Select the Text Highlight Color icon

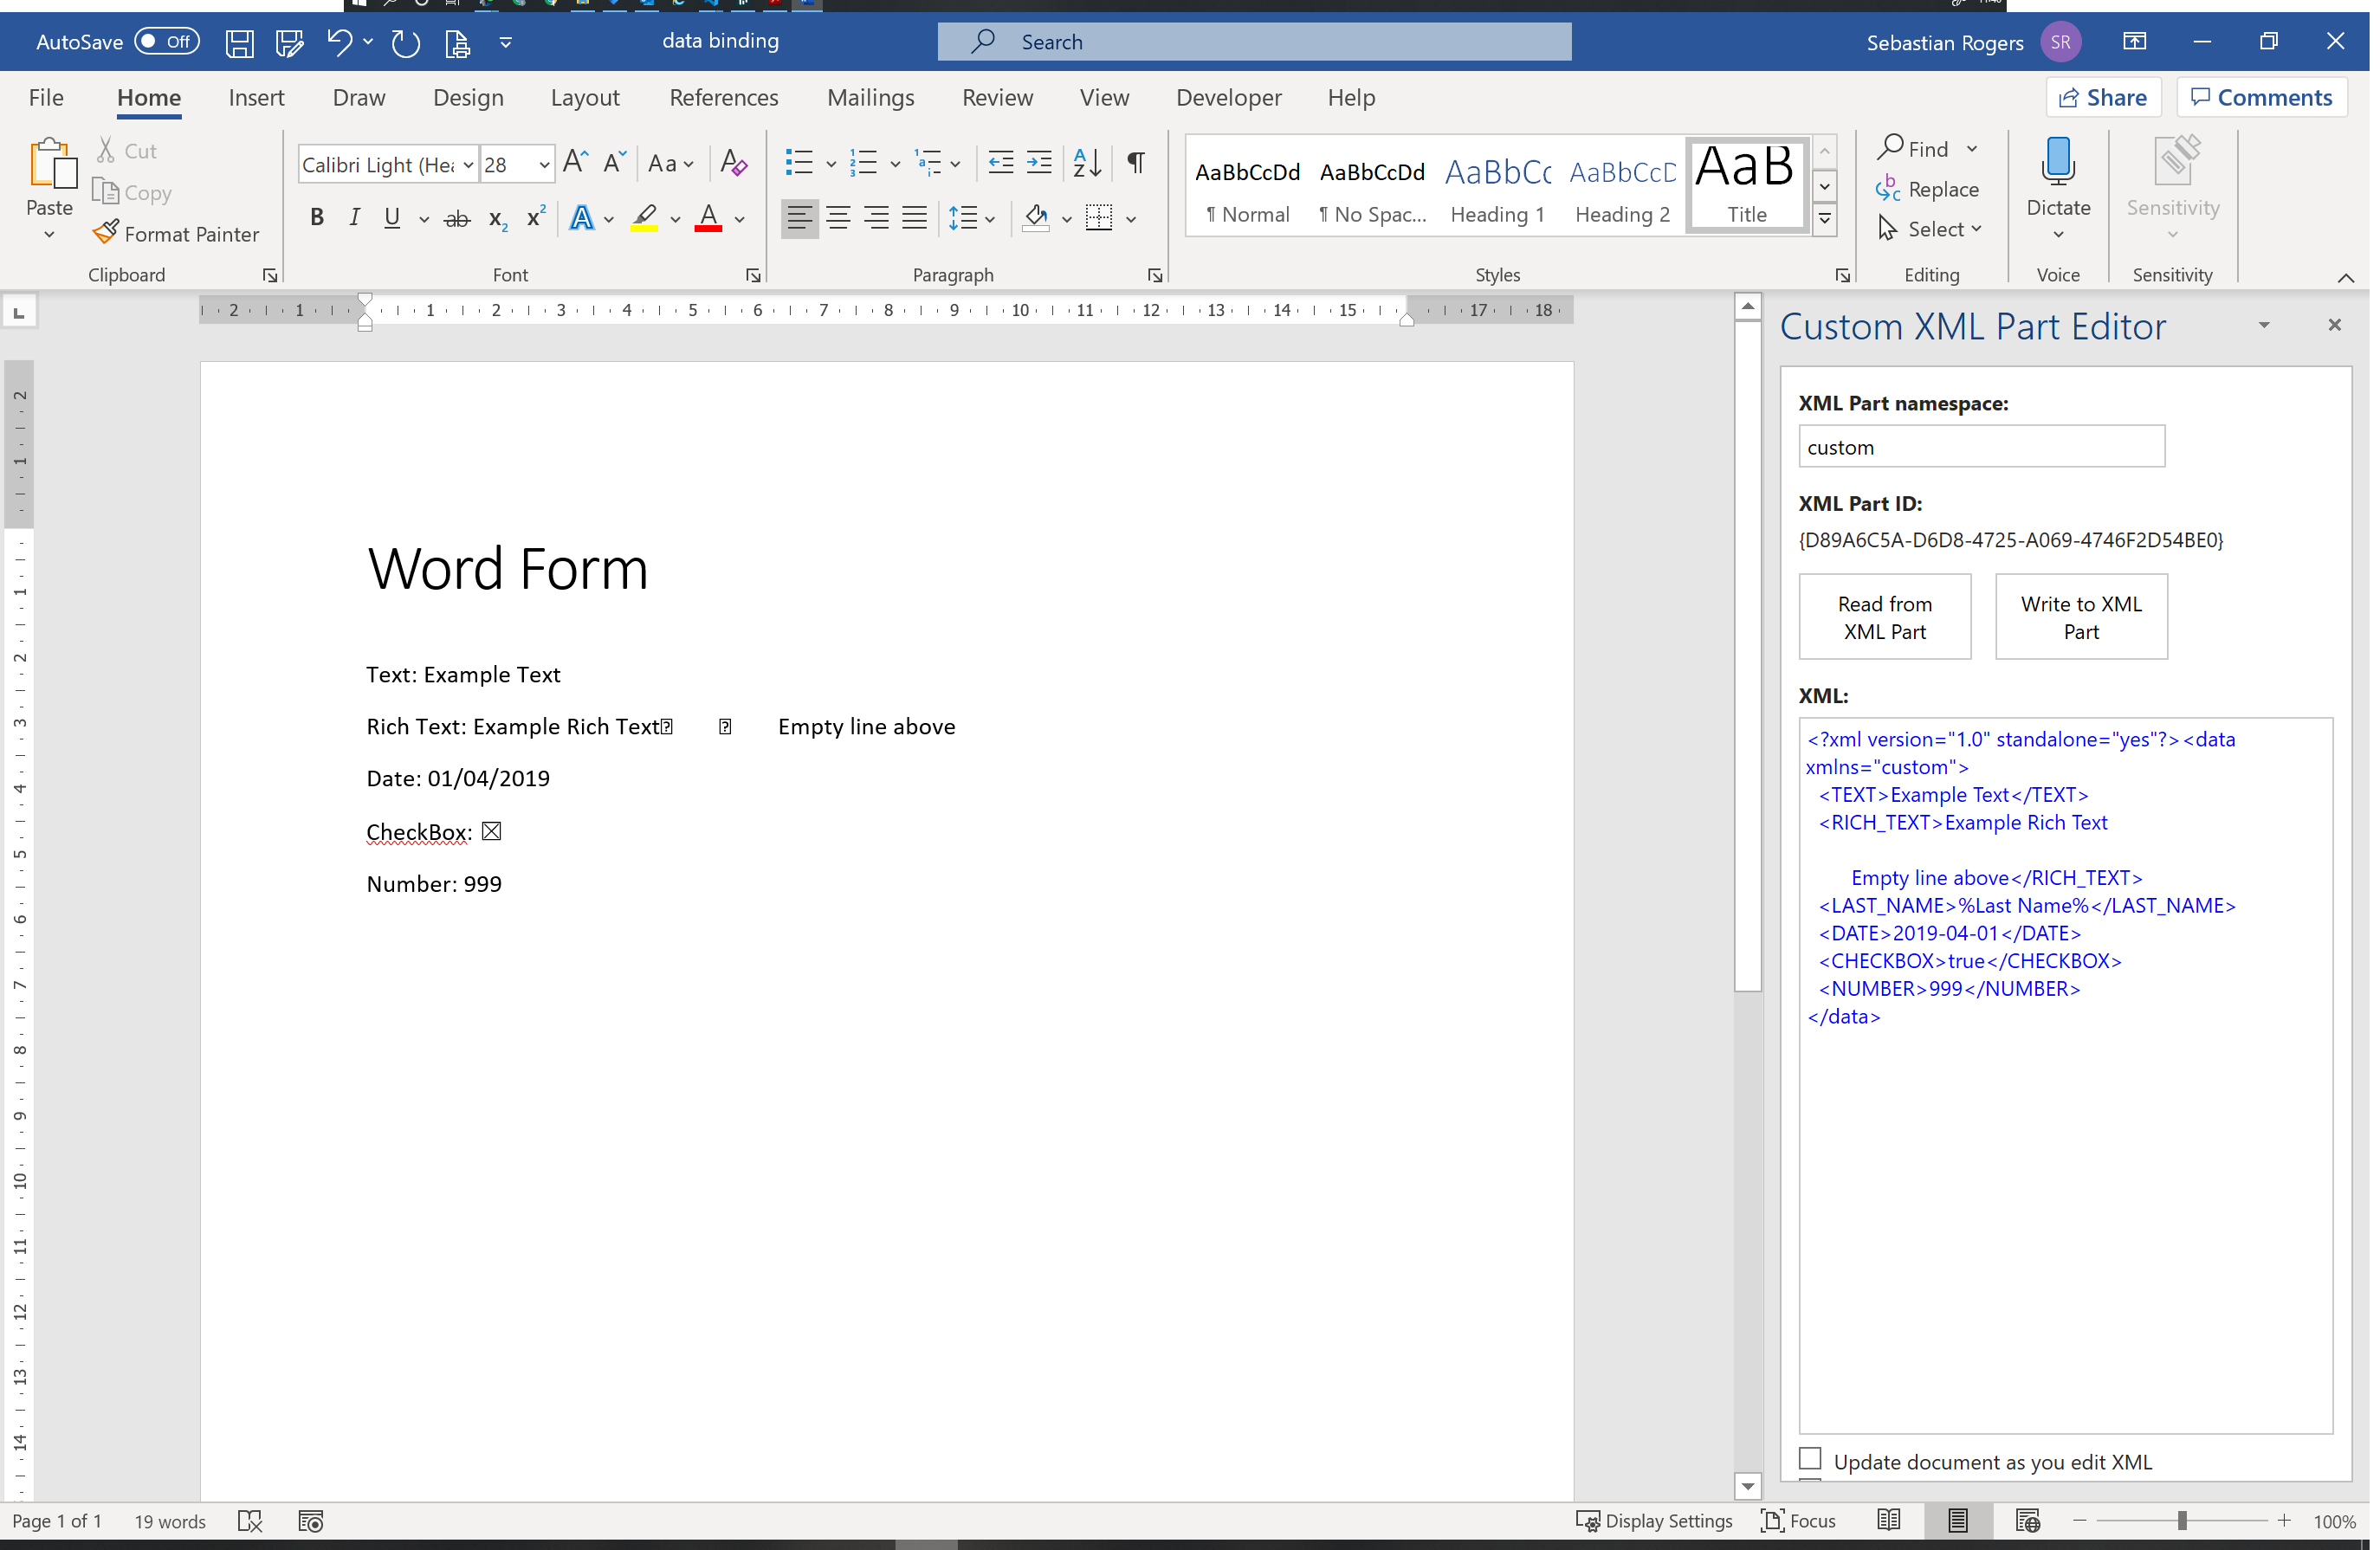coord(645,218)
